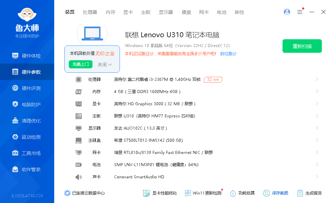Image resolution: width=332 pixels, height=203 pixels.
Task: Click the speaker icon in 声卡 row
Action: 79,177
